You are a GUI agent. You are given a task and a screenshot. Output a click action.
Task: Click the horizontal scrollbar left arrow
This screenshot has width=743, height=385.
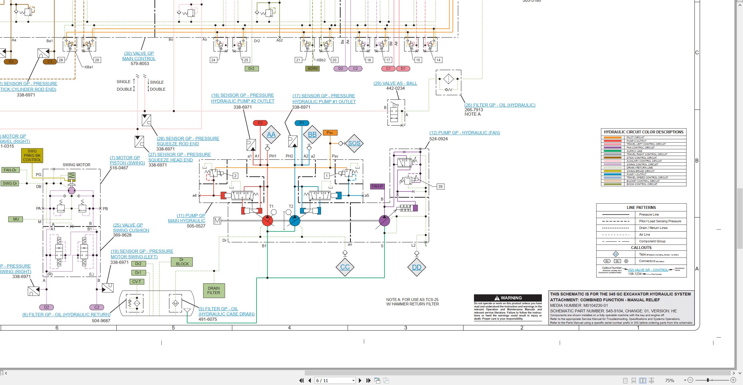[x=6, y=373]
